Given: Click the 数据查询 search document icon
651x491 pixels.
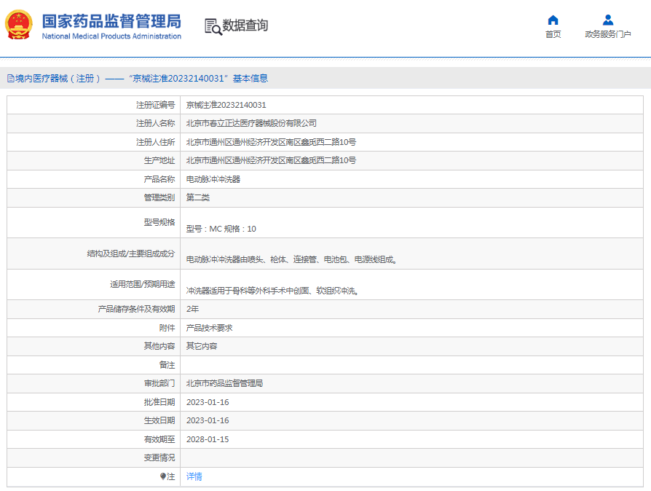Looking at the screenshot, I should point(213,26).
